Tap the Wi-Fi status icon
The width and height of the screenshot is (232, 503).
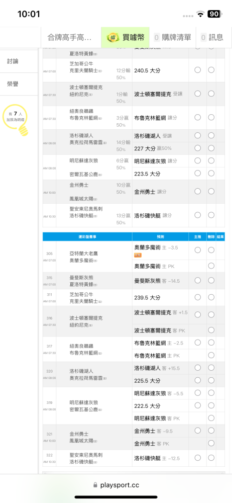(x=201, y=14)
